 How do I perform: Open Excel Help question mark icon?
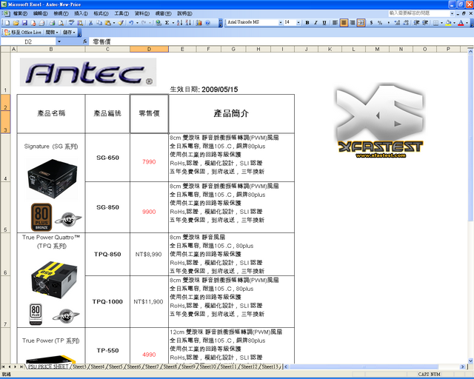(207, 23)
